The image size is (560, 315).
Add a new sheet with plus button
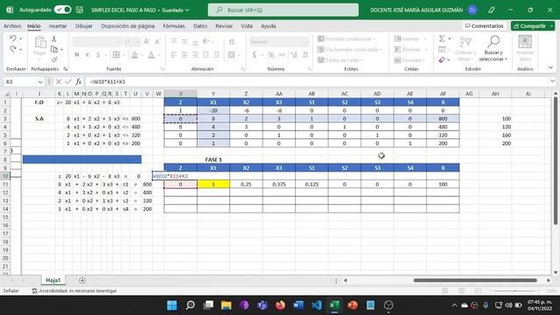click(82, 280)
